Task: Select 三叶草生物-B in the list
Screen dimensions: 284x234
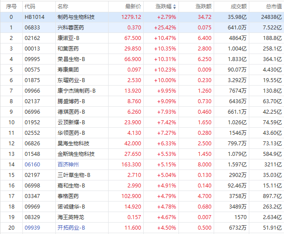Action: pos(74,175)
